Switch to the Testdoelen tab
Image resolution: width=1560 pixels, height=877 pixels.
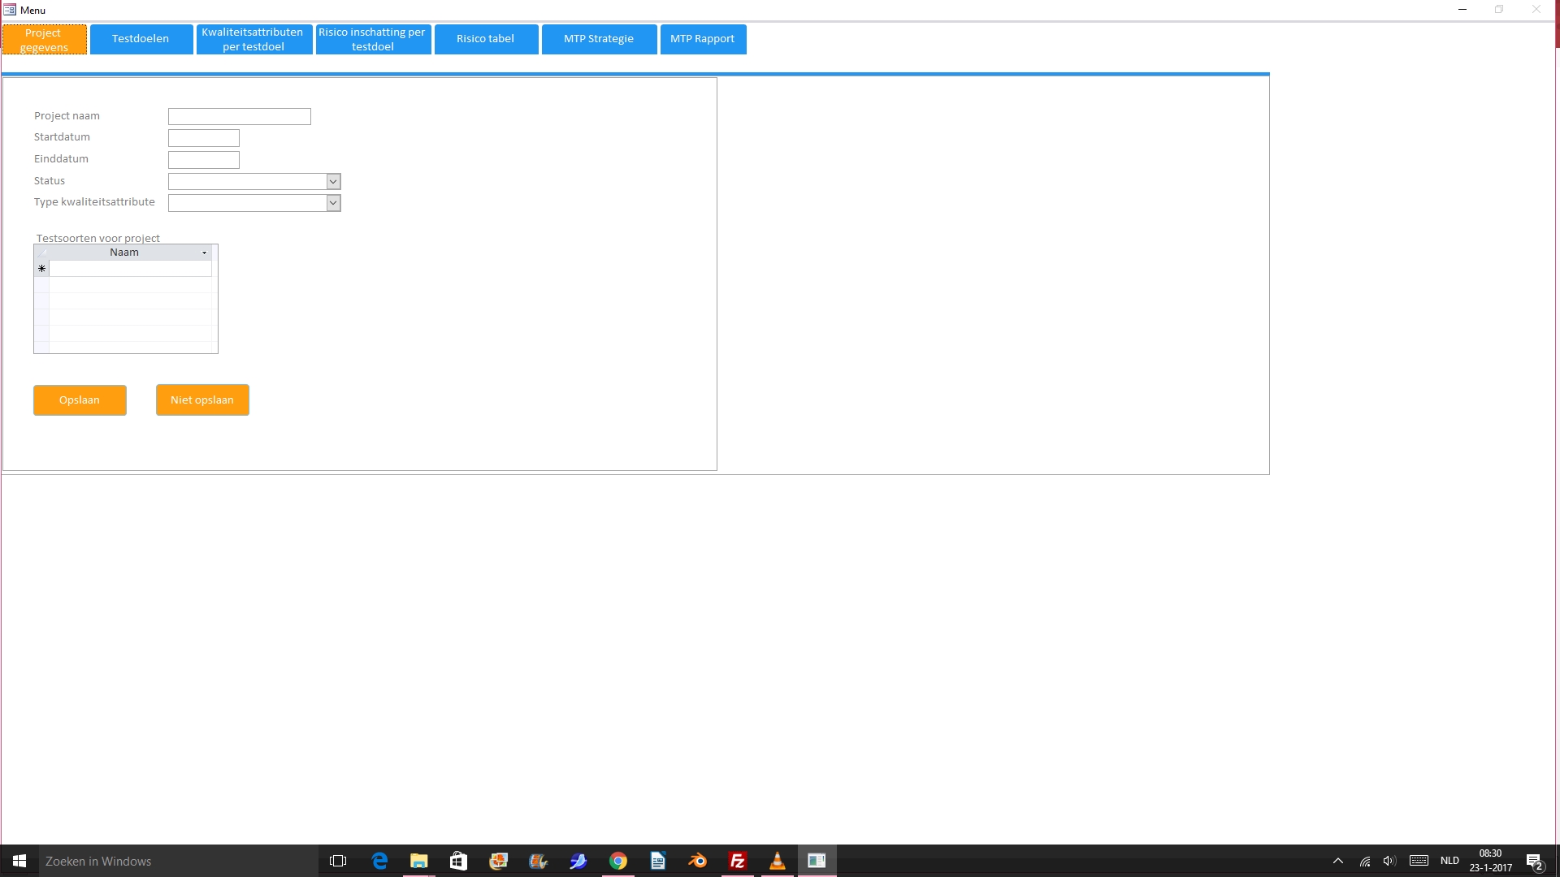coord(141,39)
